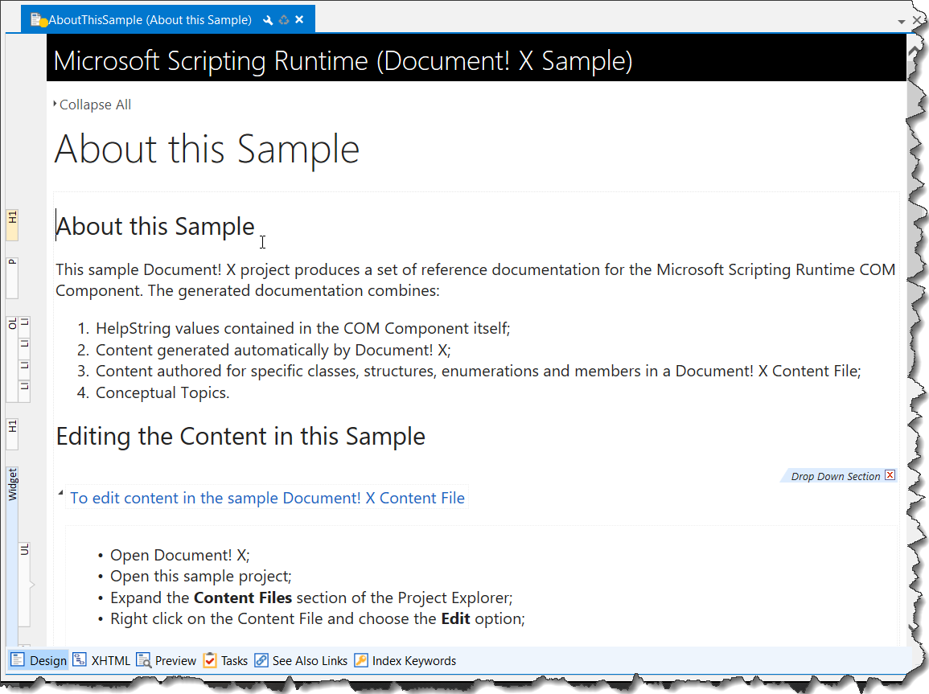
Task: Click the refresh icon on the AboutThisSample tab
Action: point(284,20)
